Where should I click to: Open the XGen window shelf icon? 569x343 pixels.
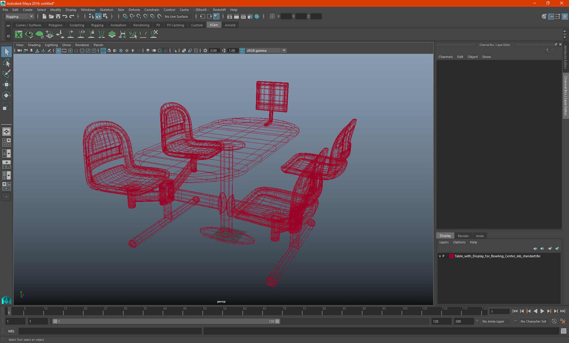click(x=19, y=35)
